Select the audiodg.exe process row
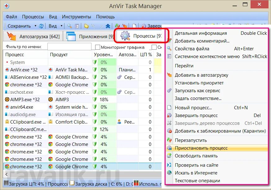Image resolution: width=271 pixels, height=190 pixels. pyautogui.click(x=82, y=114)
